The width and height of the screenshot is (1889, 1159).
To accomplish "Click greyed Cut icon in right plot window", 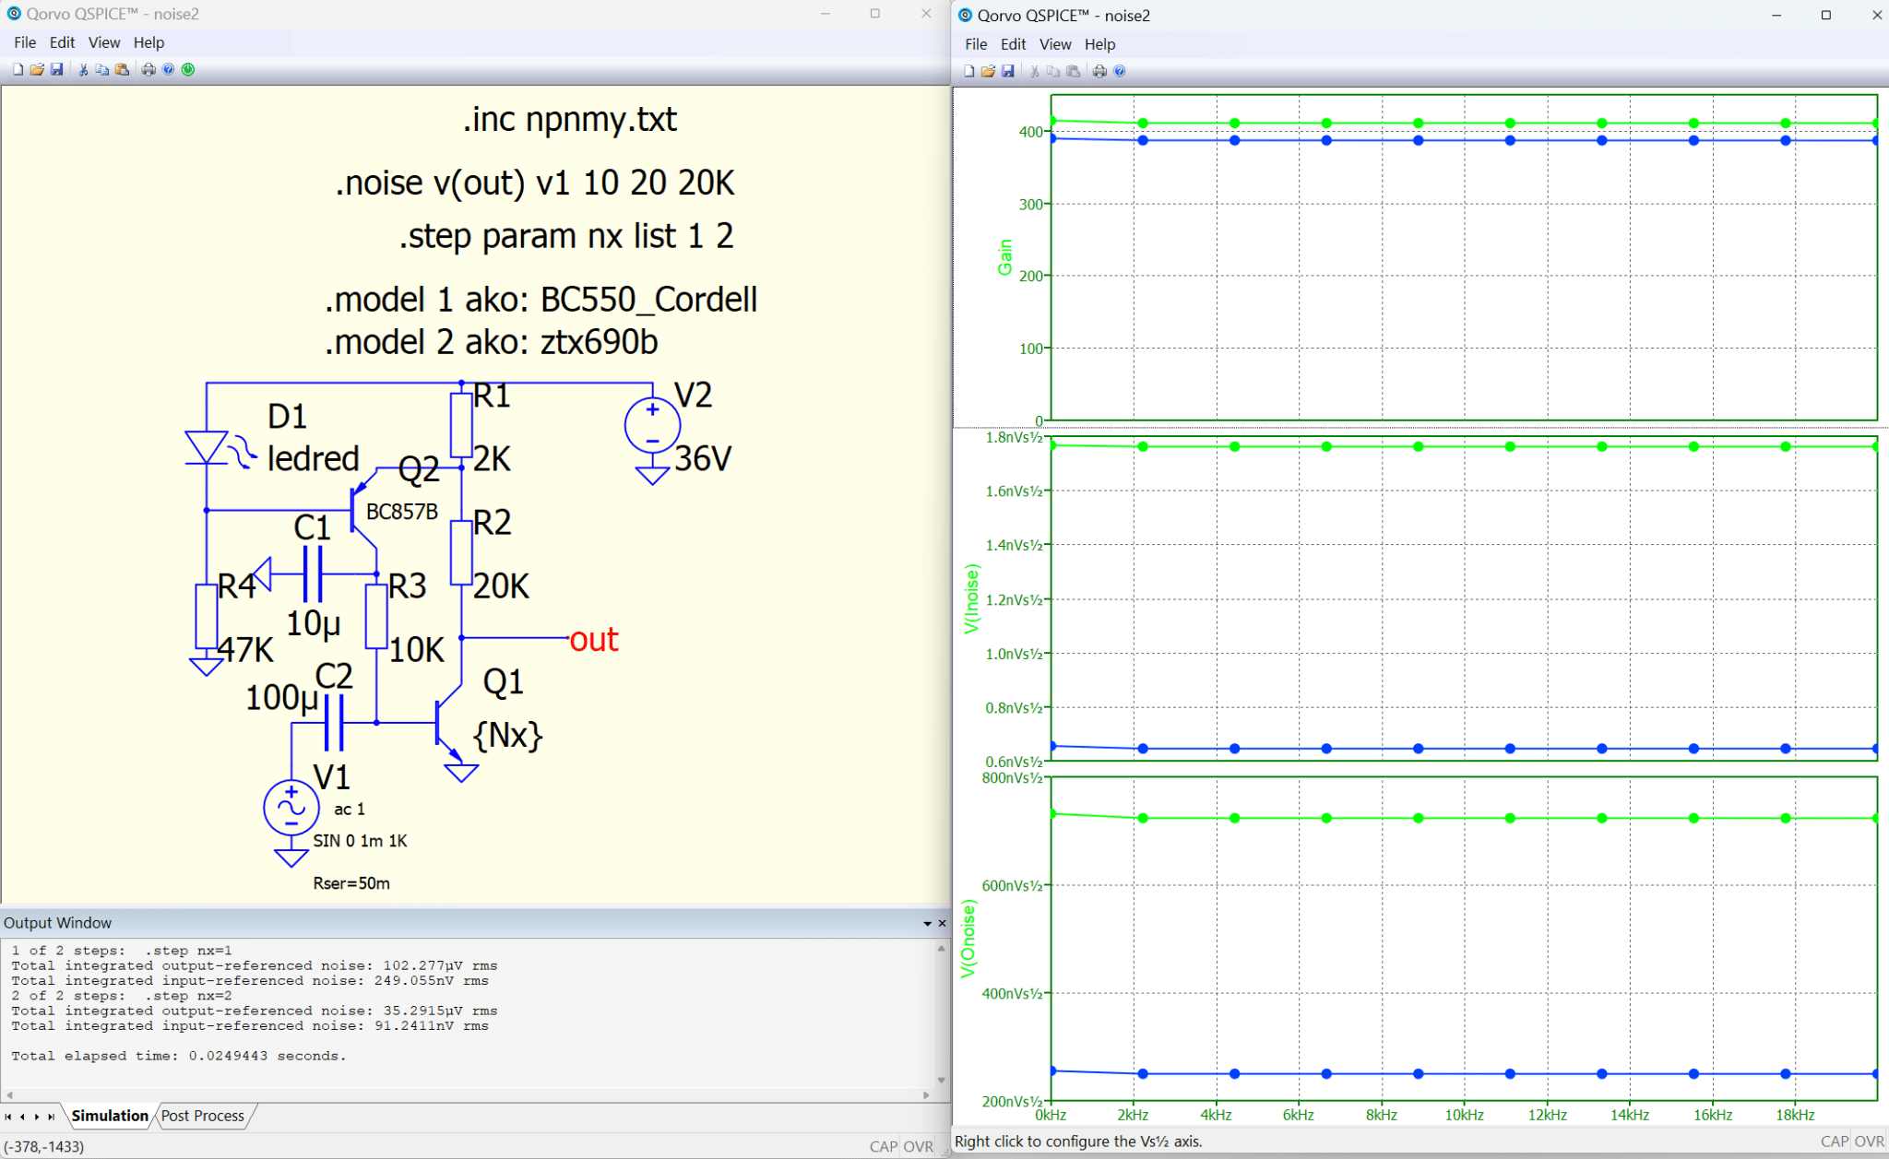I will point(1034,71).
